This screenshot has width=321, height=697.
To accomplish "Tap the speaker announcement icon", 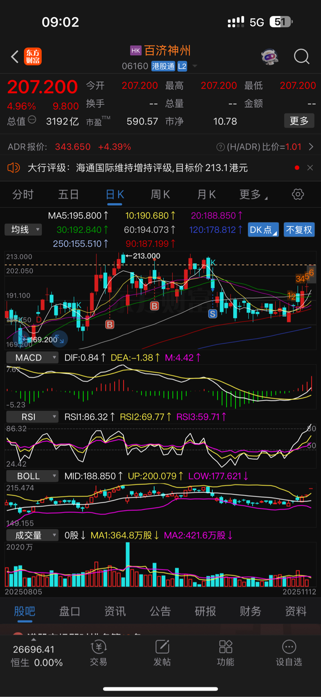I will [13, 168].
